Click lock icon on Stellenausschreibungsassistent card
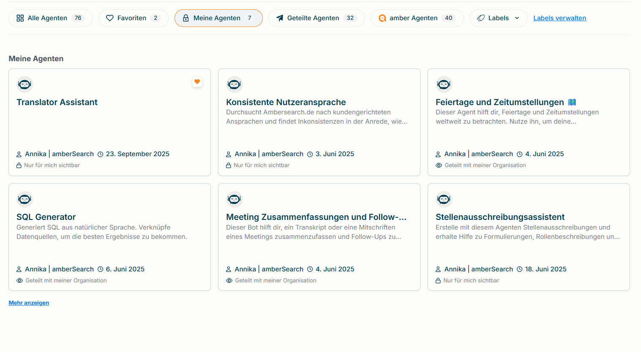Screen dimensions: 641x352 pos(438,281)
